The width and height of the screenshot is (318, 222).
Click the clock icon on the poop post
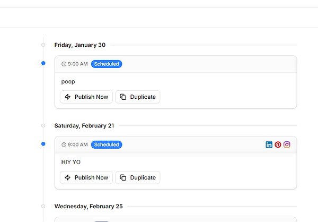(64, 64)
